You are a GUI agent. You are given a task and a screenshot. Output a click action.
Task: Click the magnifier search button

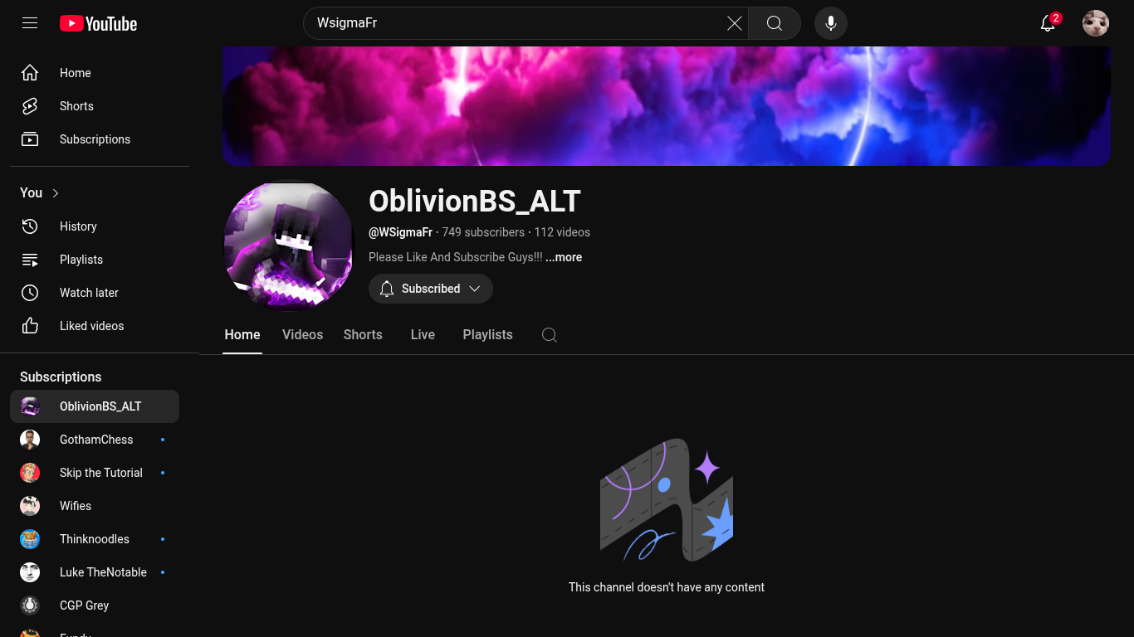coord(775,23)
